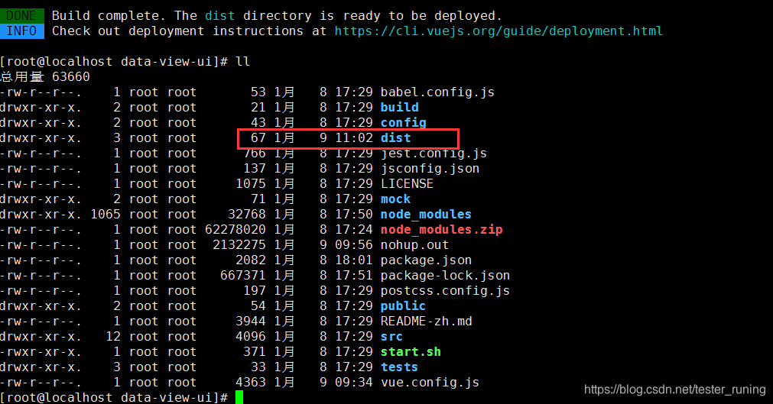
Task: Select the tests directory name
Action: (399, 367)
